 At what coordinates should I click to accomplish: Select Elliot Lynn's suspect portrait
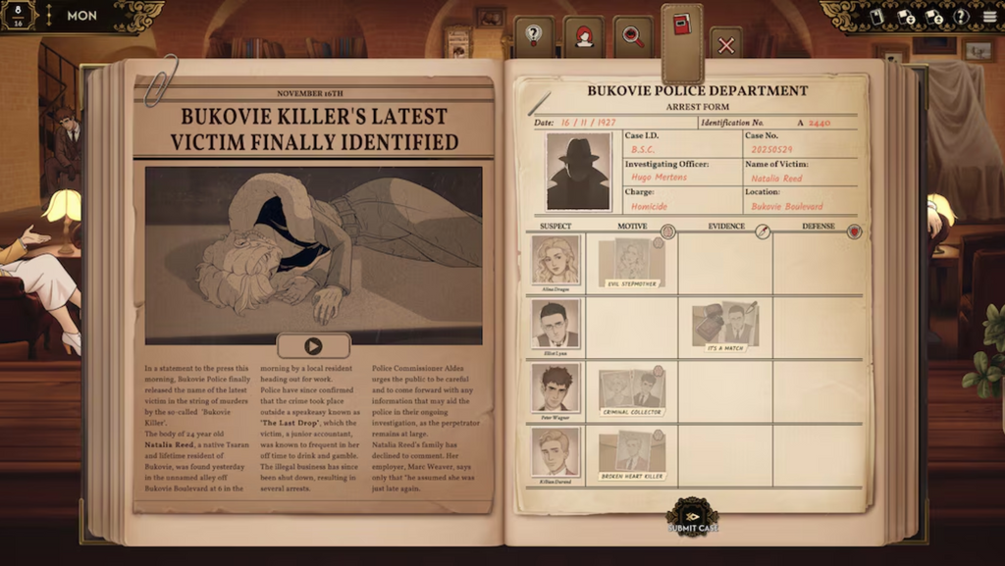click(x=555, y=325)
